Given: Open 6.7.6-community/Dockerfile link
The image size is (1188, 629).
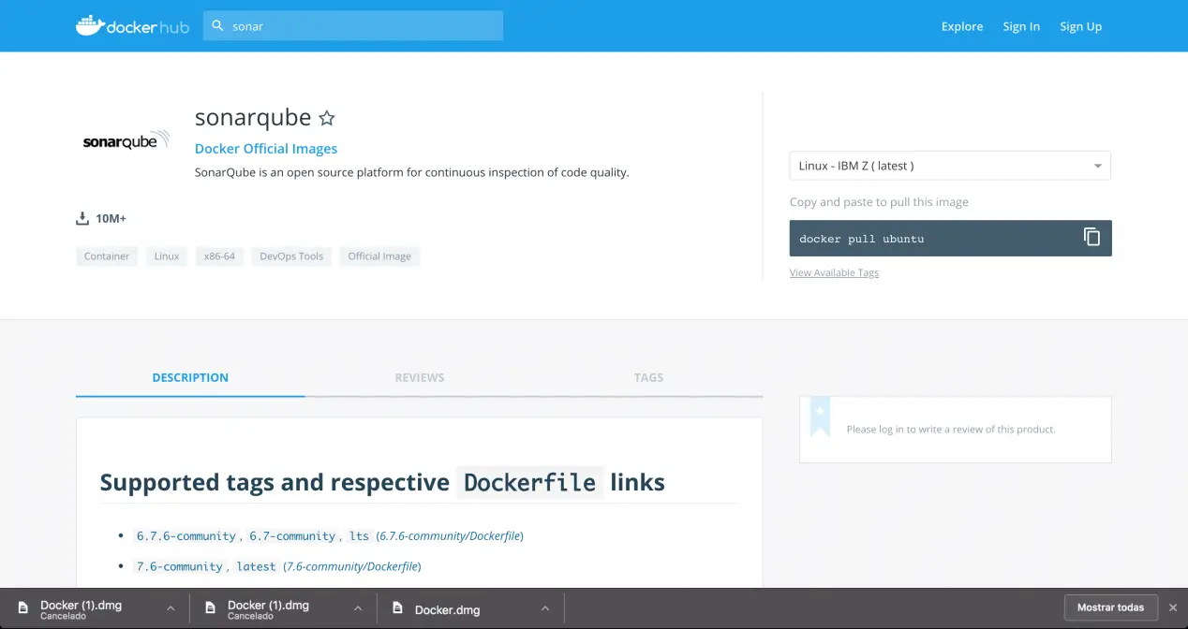Looking at the screenshot, I should click(450, 536).
